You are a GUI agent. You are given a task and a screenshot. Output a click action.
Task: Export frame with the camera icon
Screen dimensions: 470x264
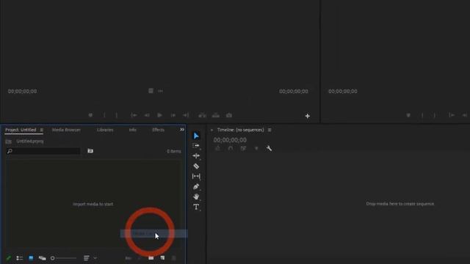point(229,115)
